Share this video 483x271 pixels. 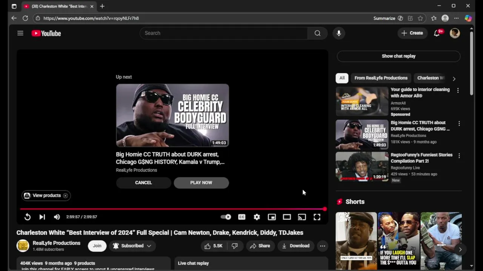click(260, 246)
